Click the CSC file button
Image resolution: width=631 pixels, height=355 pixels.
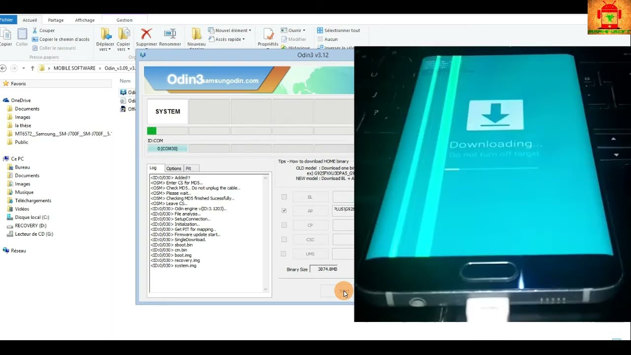click(310, 240)
